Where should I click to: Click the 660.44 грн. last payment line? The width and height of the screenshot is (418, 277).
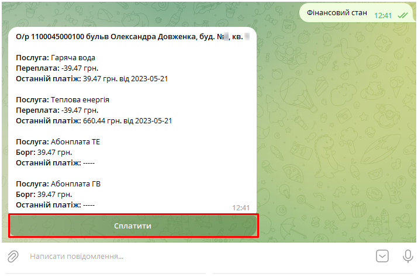(94, 120)
